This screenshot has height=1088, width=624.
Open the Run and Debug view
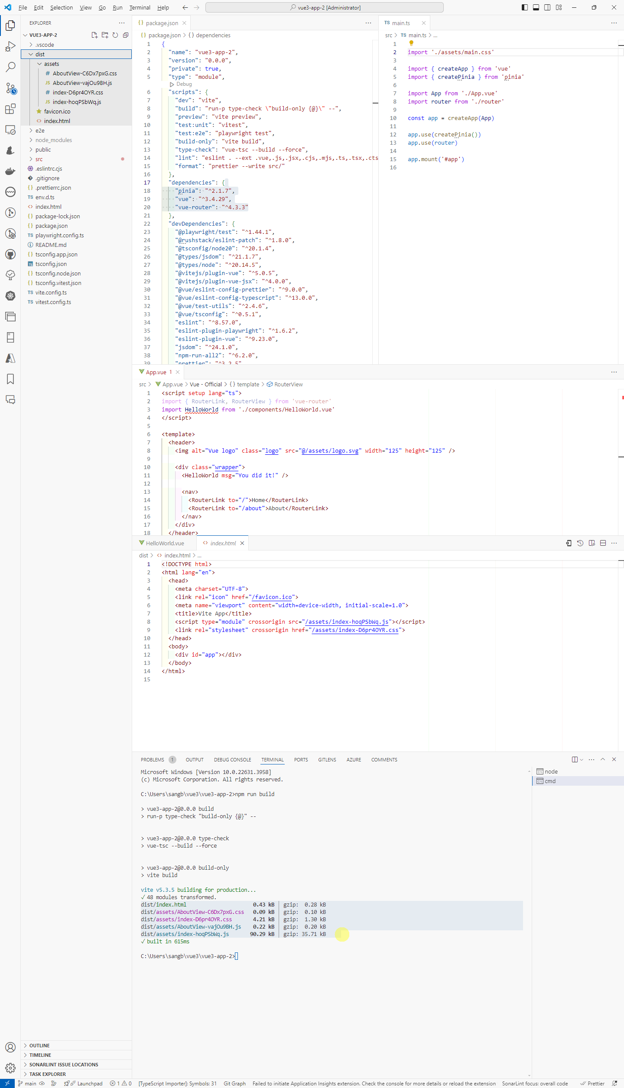tap(10, 46)
